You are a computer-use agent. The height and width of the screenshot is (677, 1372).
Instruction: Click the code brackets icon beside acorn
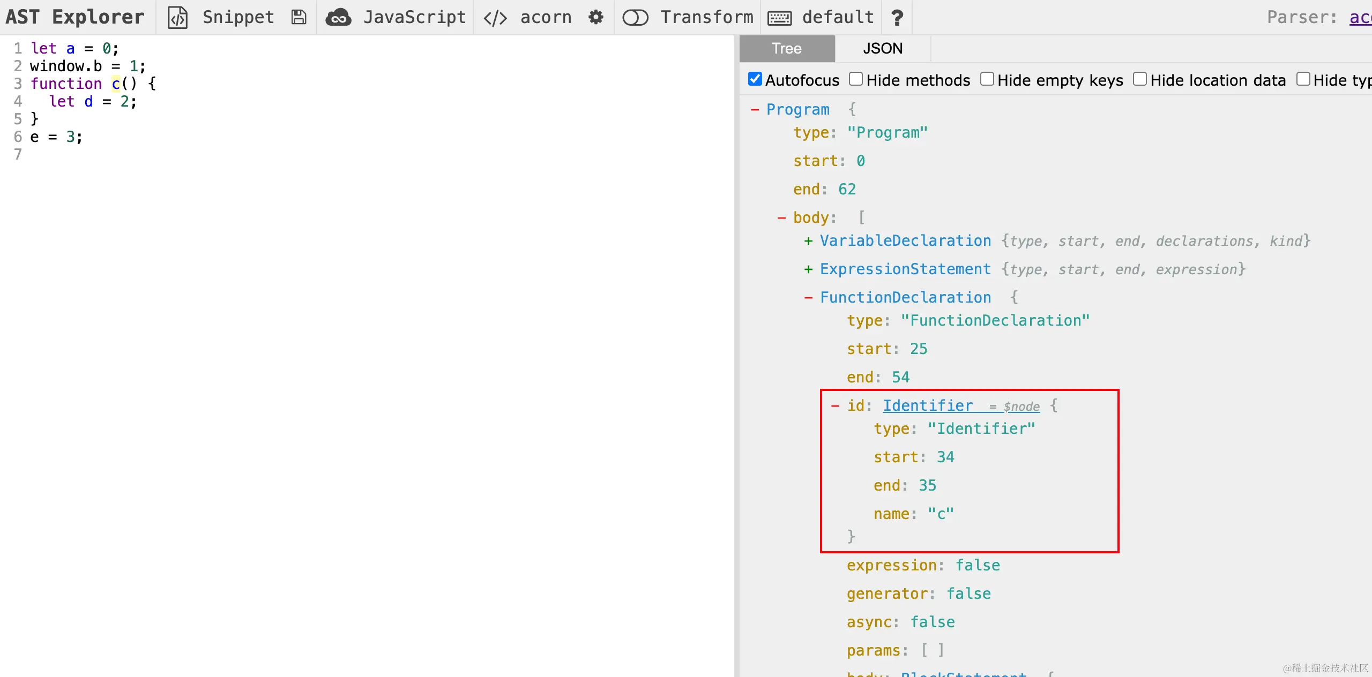(x=495, y=18)
